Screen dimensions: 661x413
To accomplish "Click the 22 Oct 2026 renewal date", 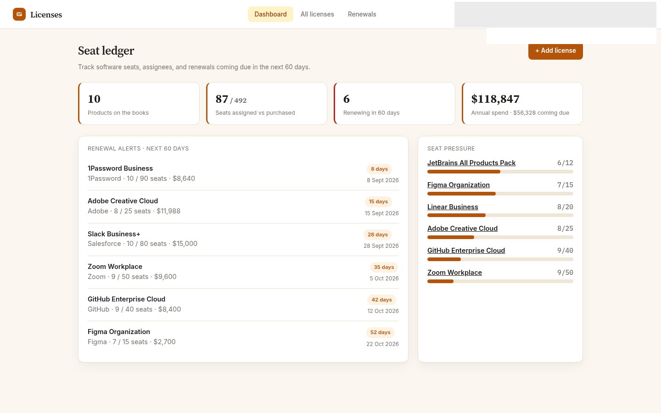I will [x=382, y=344].
